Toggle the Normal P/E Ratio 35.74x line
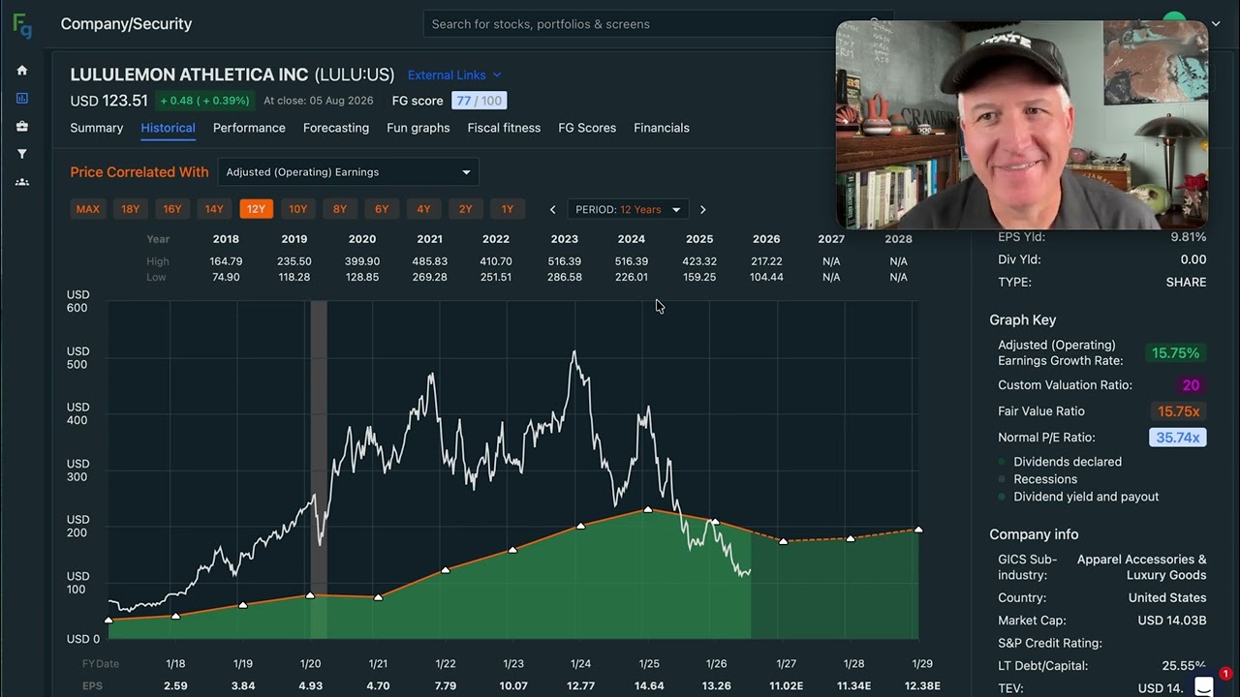1240x697 pixels. [x=1177, y=438]
